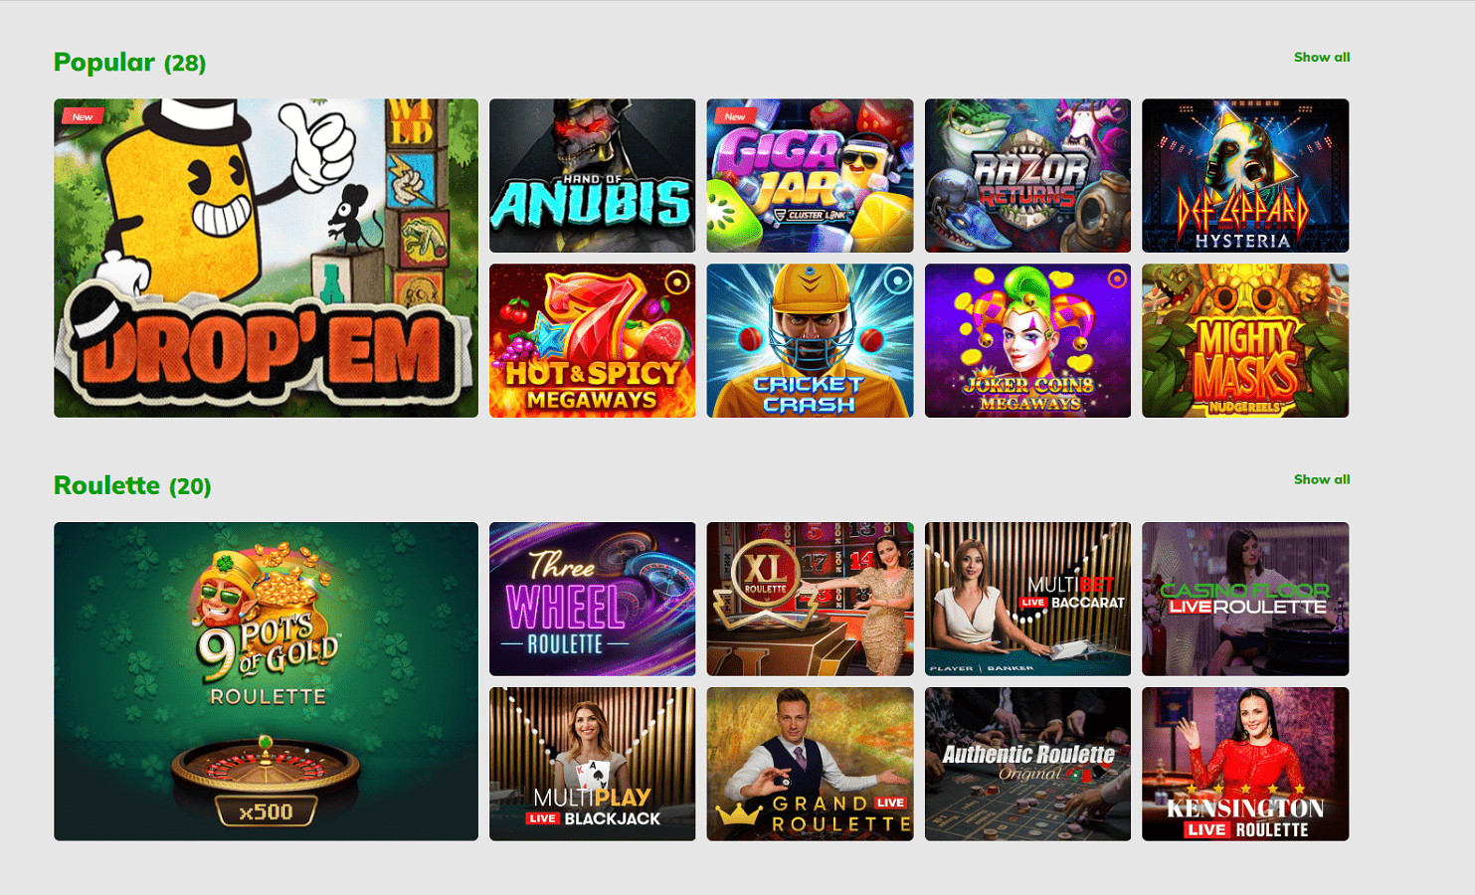Viewport: 1475px width, 895px height.
Task: Open Mighty Masks Nudgereels game
Action: pos(1245,340)
